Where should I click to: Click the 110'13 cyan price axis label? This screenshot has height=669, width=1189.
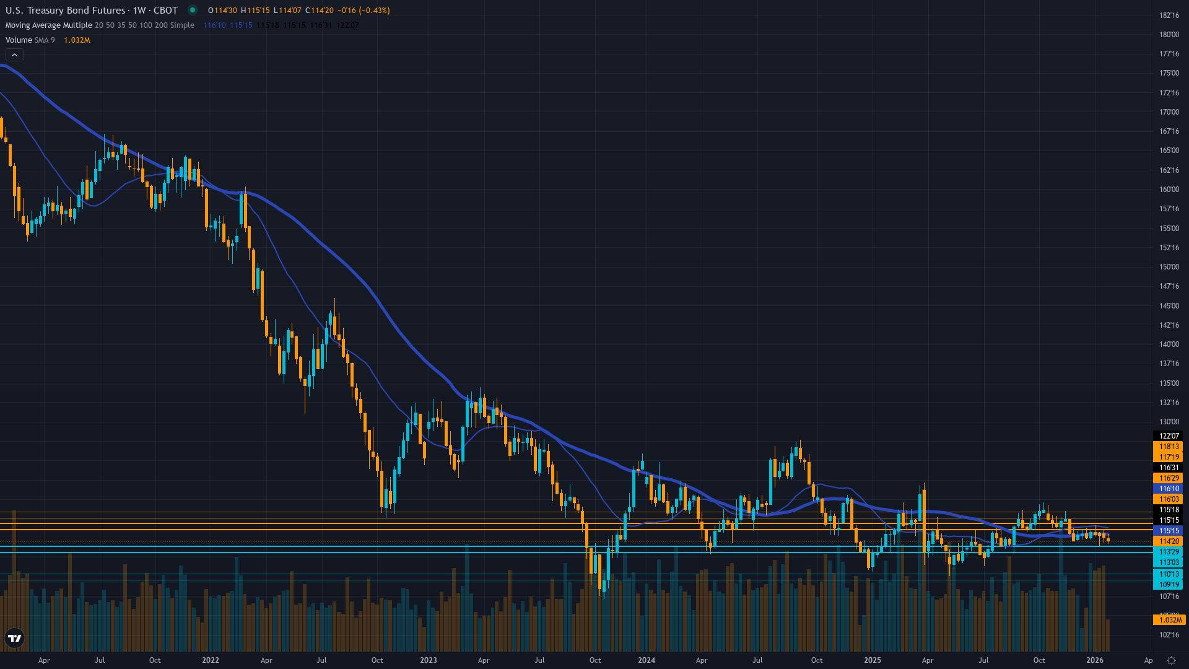point(1167,574)
